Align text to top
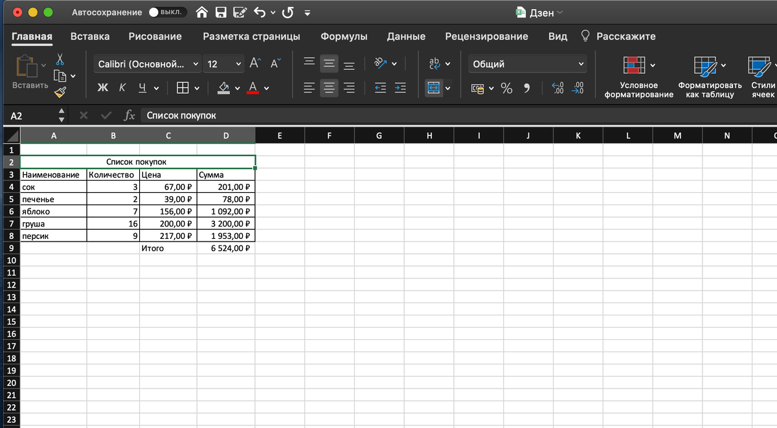Image resolution: width=777 pixels, height=428 pixels. (x=310, y=63)
